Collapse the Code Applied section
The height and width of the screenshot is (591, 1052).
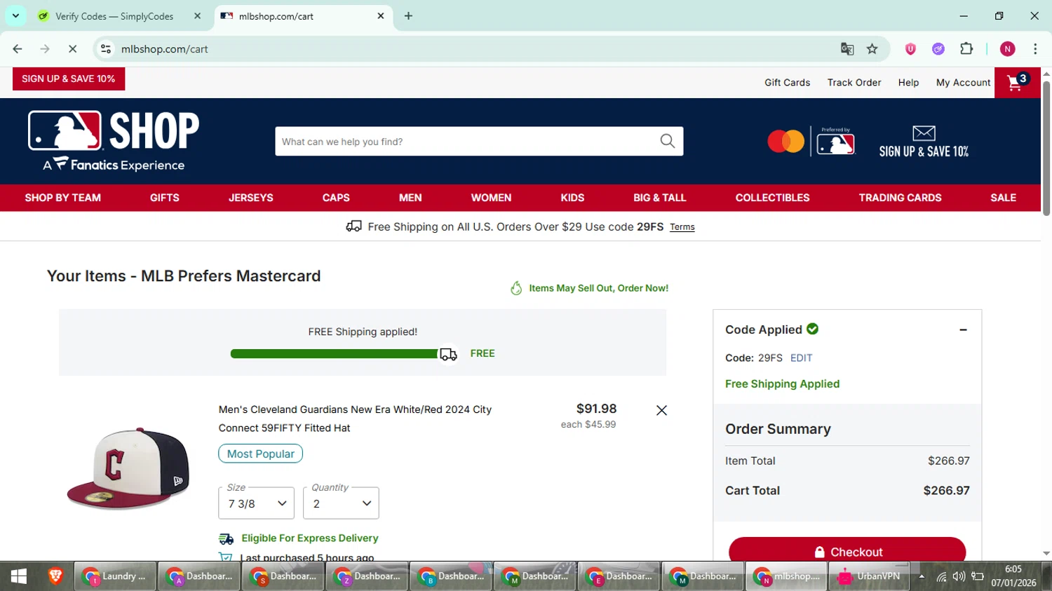tap(963, 330)
